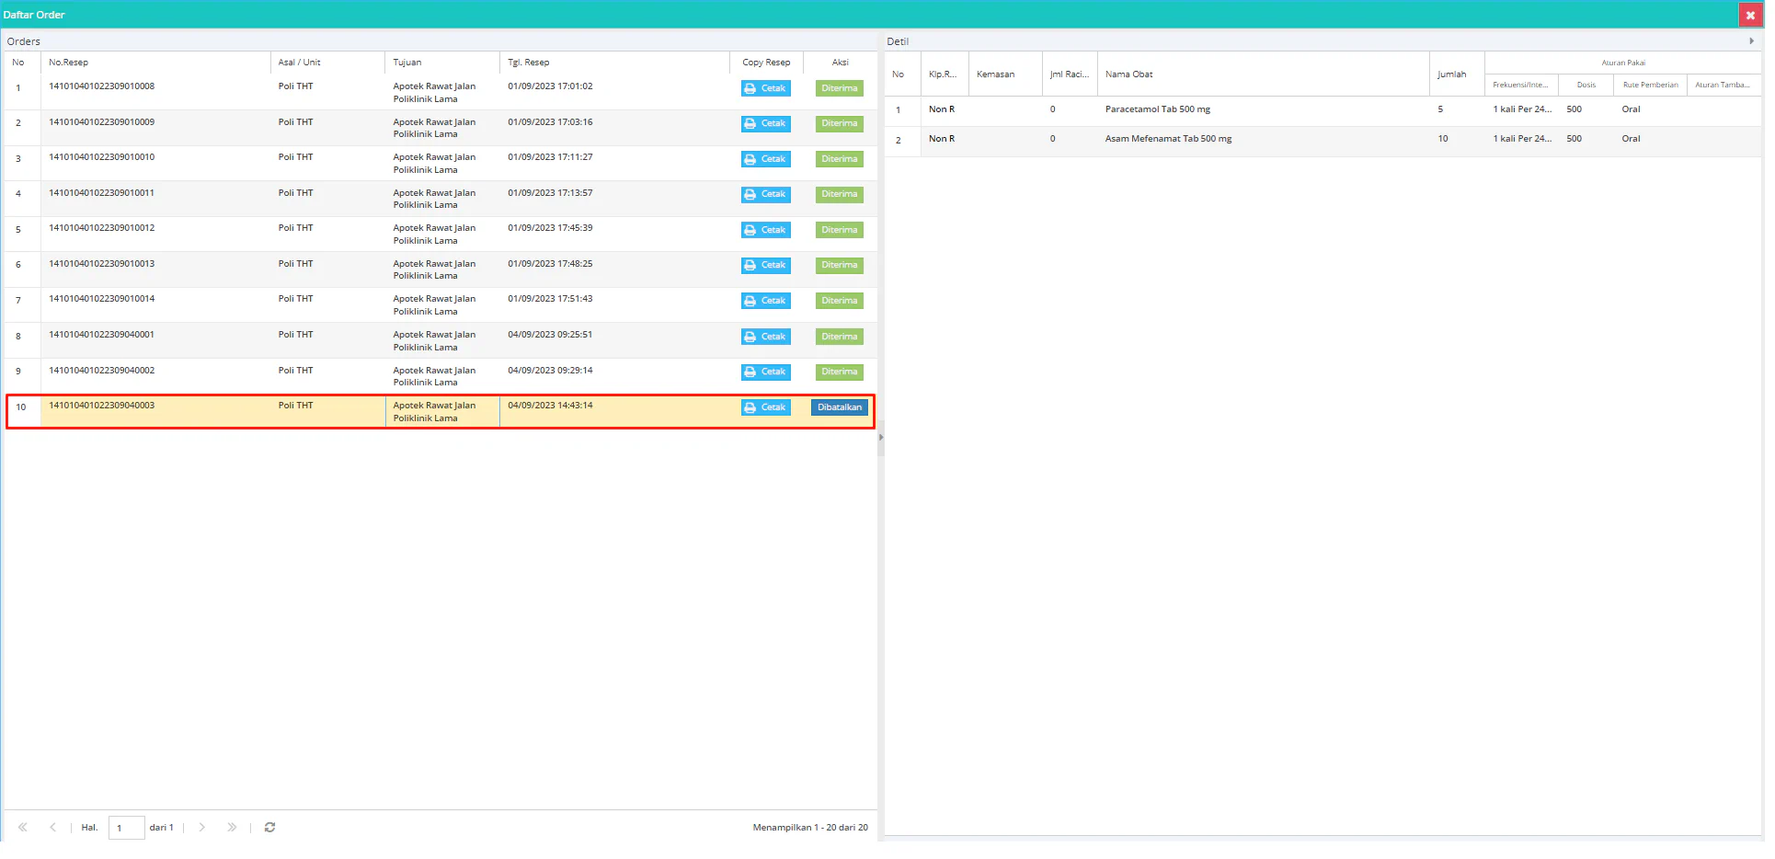Click Diterima for order 141010401022309010010

coord(839,159)
